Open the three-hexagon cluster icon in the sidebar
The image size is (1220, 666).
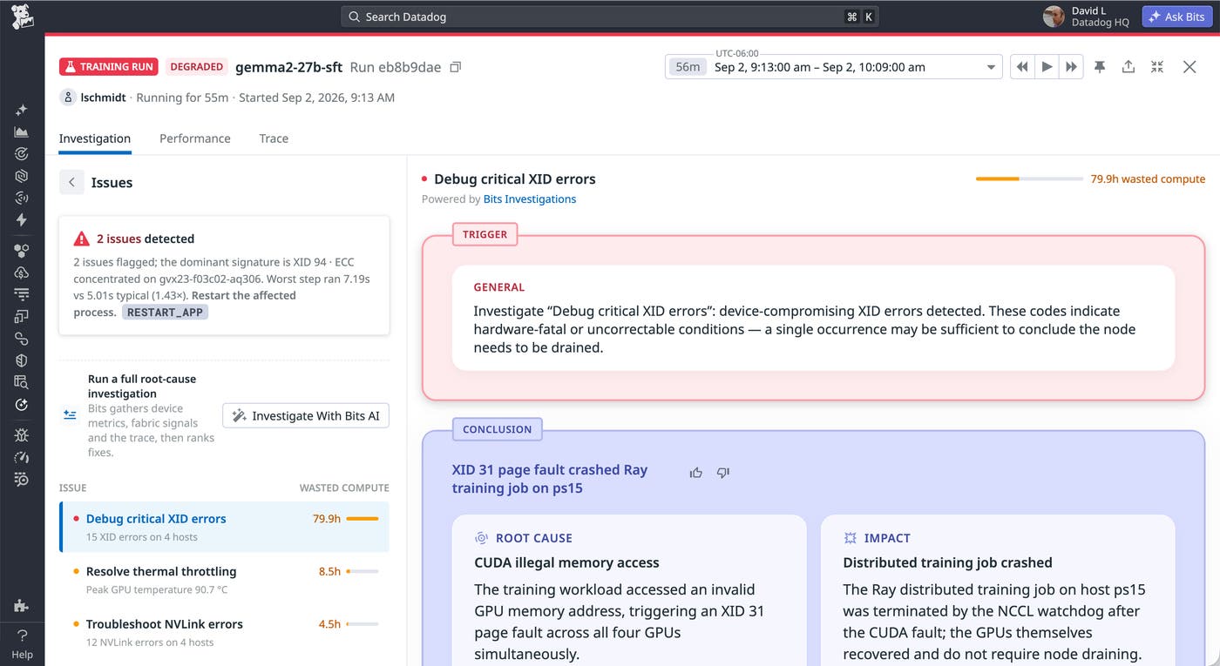point(22,251)
